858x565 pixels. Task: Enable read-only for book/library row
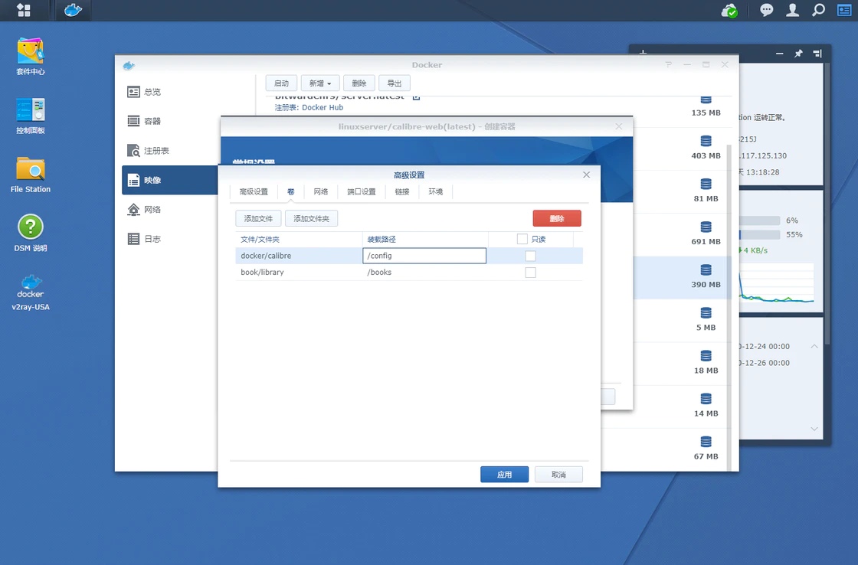point(530,273)
